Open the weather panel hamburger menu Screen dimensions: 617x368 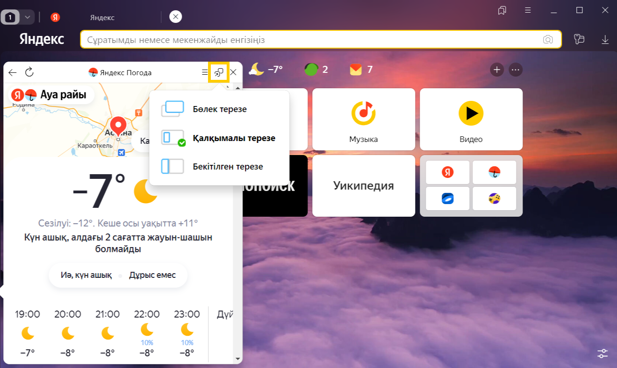click(x=204, y=72)
